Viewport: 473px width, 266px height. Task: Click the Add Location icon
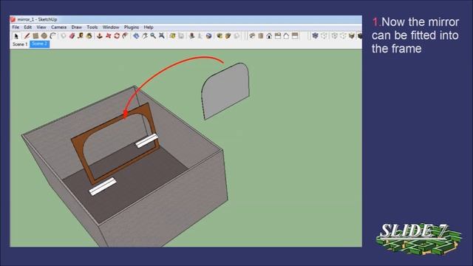click(x=172, y=36)
